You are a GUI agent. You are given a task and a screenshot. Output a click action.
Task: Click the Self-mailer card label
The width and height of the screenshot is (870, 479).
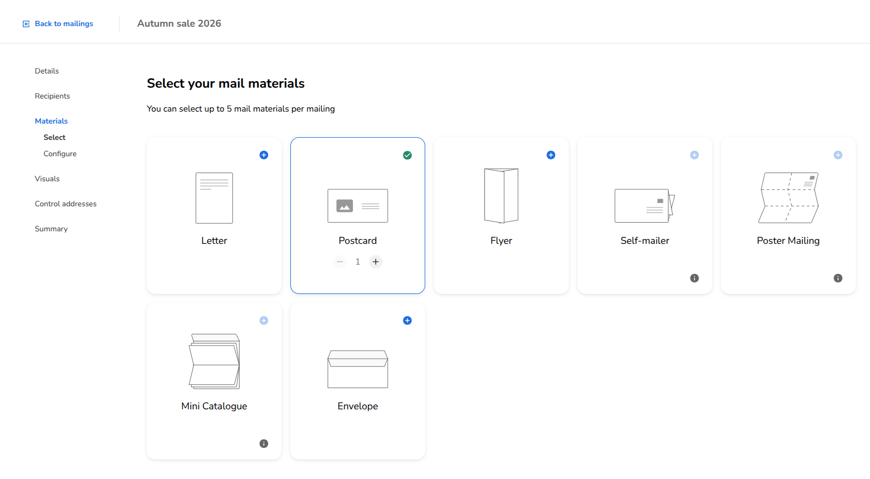[x=645, y=241]
